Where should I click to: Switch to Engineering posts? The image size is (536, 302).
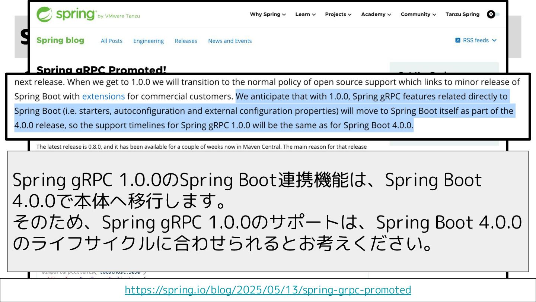click(149, 41)
